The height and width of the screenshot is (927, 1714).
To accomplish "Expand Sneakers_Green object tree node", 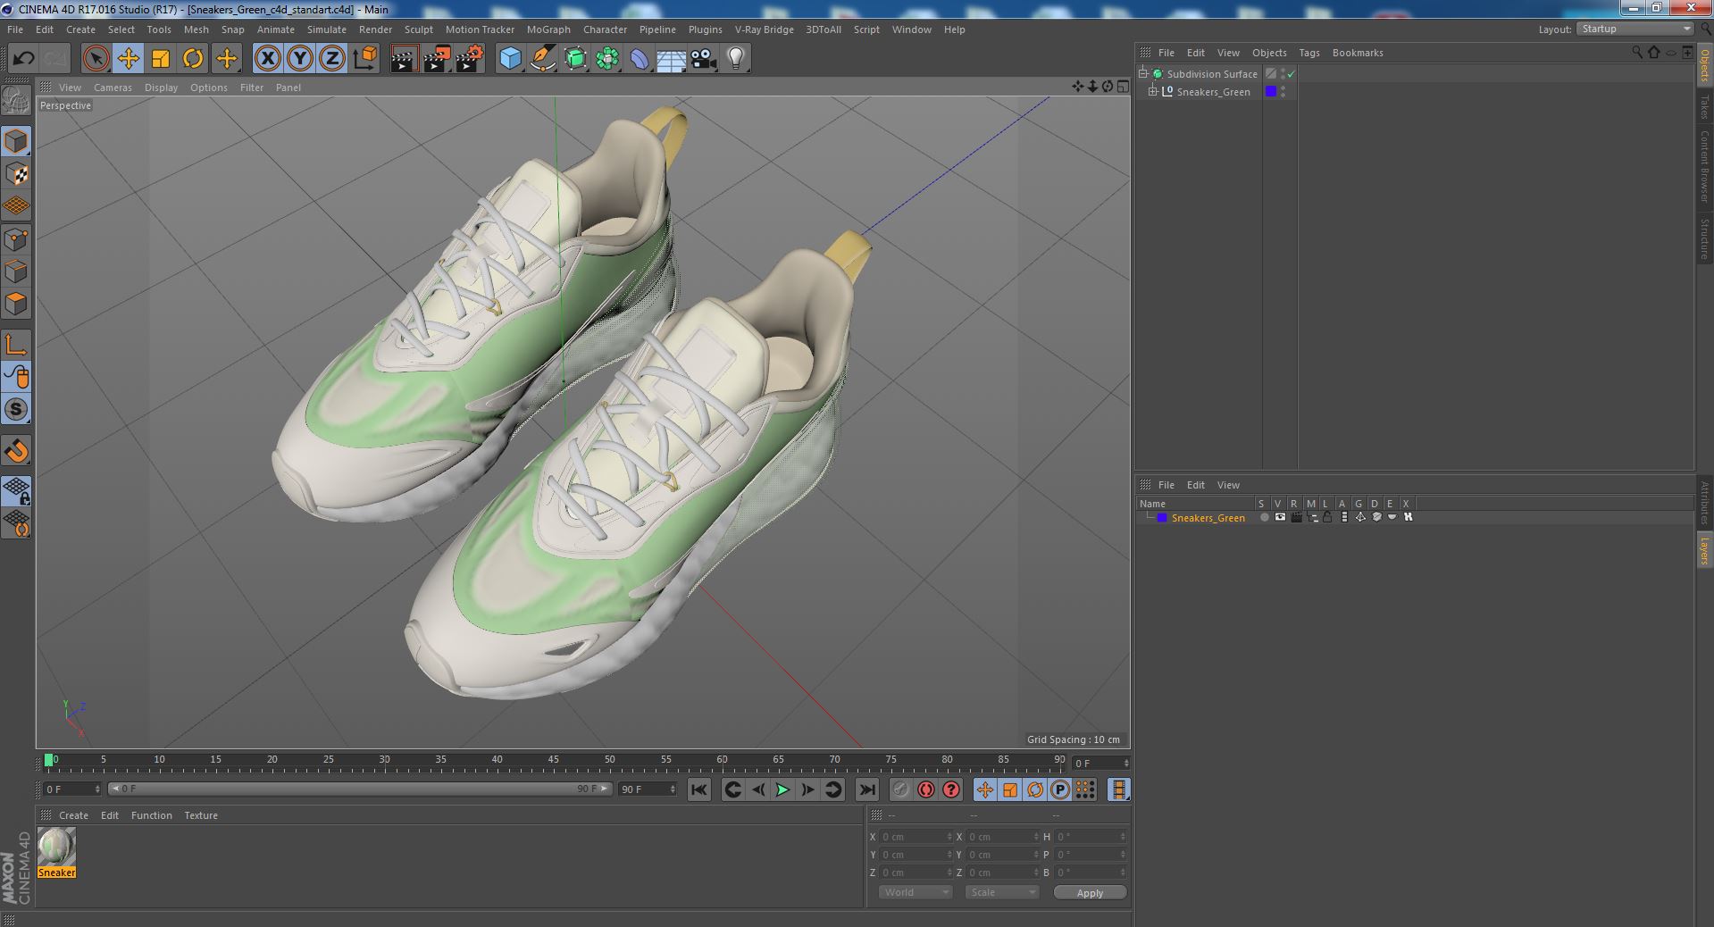I will (x=1153, y=92).
